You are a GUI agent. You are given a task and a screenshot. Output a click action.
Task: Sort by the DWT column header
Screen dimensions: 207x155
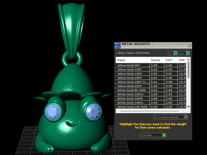[x=170, y=60]
